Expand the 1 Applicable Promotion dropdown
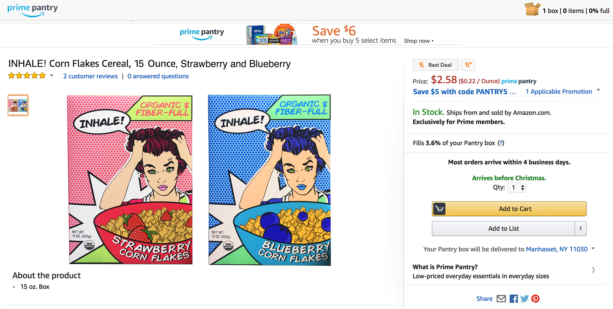The width and height of the screenshot is (613, 309). point(563,92)
